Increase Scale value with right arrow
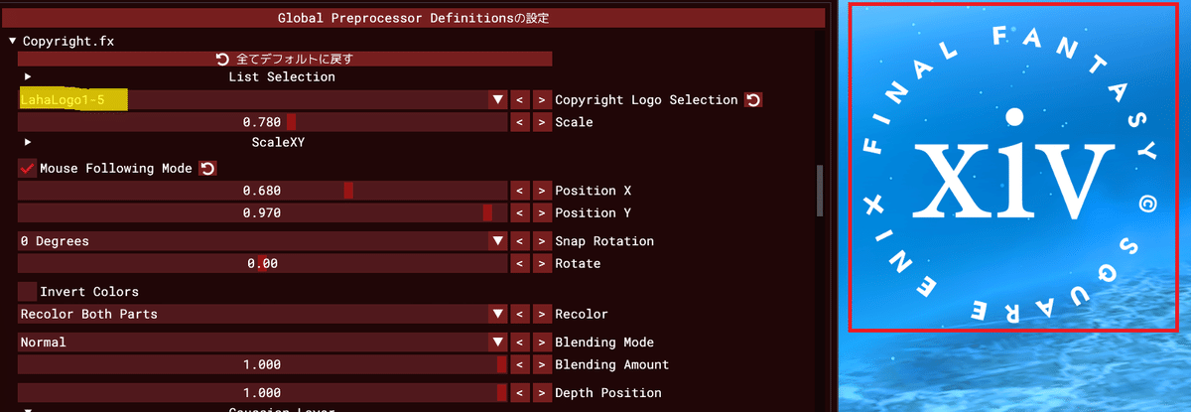The image size is (1191, 412). 541,122
